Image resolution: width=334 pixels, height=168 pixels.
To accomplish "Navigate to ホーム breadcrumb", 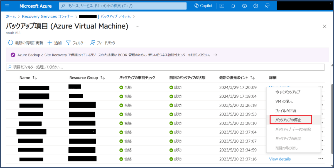I will [x=11, y=17].
